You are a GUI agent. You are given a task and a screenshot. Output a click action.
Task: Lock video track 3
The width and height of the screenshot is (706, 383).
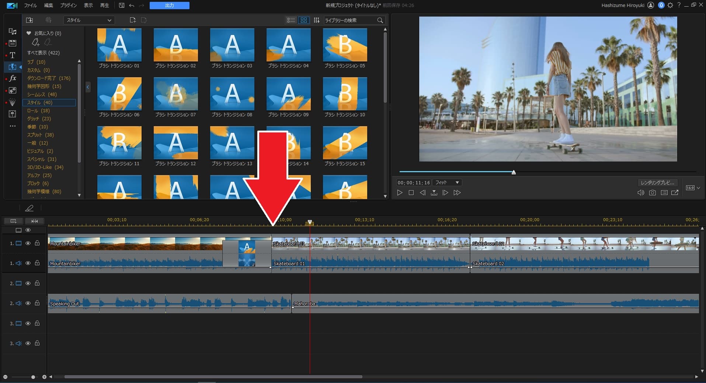pyautogui.click(x=37, y=323)
